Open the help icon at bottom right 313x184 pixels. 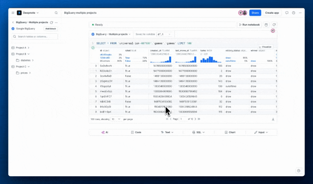299,171
